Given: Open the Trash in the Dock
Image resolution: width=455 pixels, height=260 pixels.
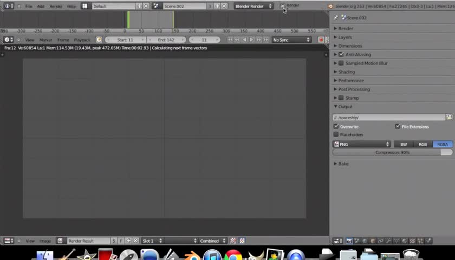Looking at the screenshot, I should tap(411, 255).
